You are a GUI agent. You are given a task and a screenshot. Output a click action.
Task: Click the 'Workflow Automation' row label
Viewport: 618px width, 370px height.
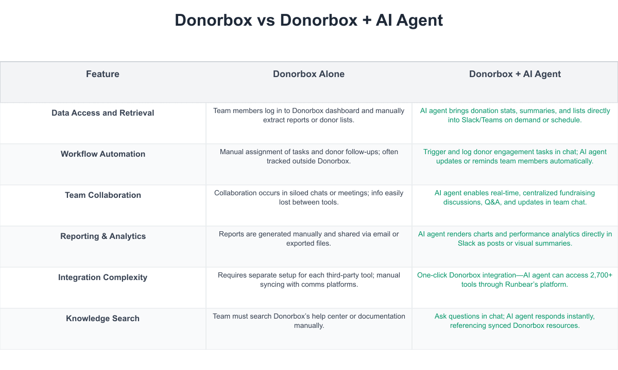[x=103, y=154]
